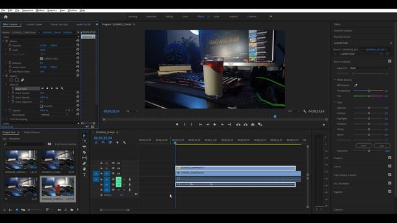Viewport: 397px width, 223px height.
Task: Open the Window menu
Action: (x=73, y=11)
